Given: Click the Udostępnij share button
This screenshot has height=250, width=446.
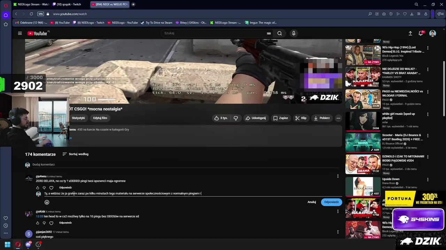Looking at the screenshot, I should [x=256, y=118].
